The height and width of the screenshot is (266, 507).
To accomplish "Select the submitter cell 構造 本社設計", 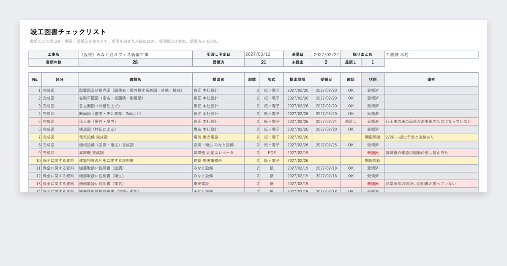I will click(218, 129).
